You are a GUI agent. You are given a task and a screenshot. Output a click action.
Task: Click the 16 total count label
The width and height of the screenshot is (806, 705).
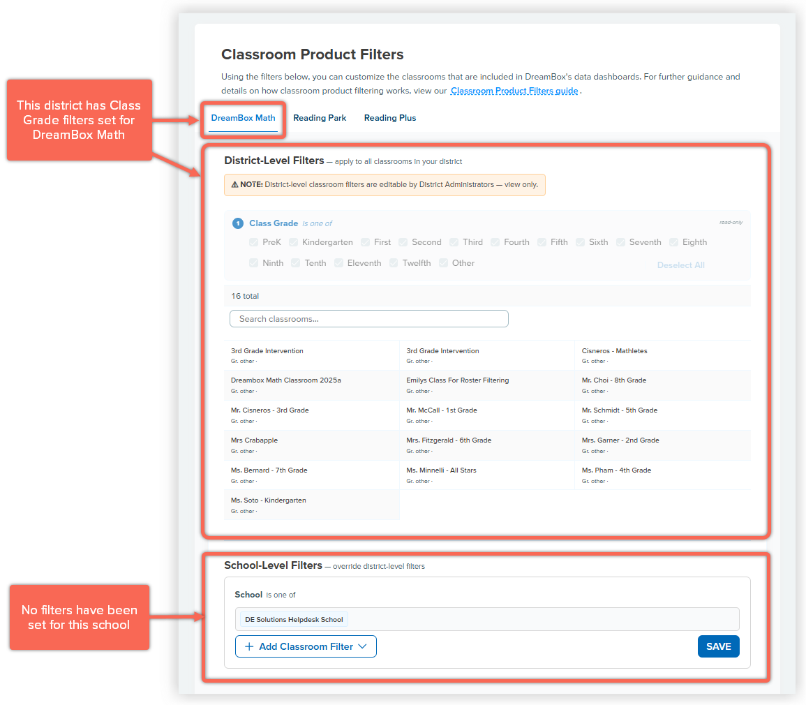click(x=245, y=296)
